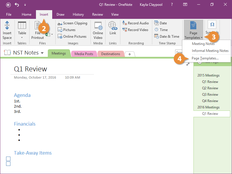
Task: Insert Date & Time stamp
Action: click(x=167, y=37)
